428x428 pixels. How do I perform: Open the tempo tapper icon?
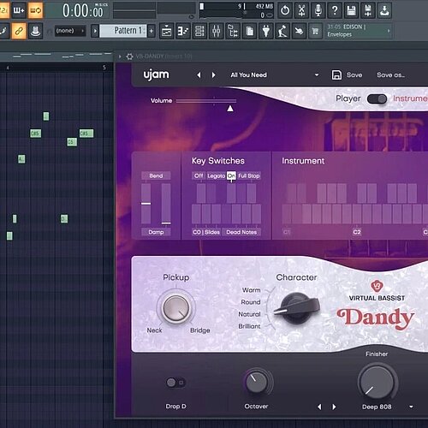pos(282,31)
